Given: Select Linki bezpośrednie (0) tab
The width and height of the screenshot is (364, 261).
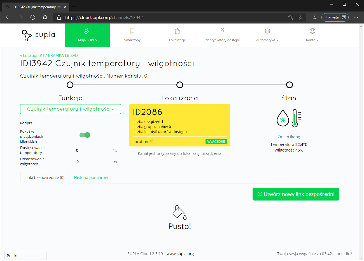Looking at the screenshot, I should tap(45, 178).
